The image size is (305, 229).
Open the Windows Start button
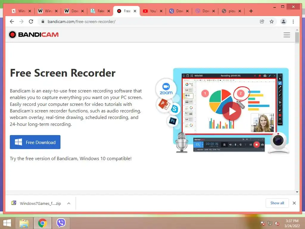(7, 223)
